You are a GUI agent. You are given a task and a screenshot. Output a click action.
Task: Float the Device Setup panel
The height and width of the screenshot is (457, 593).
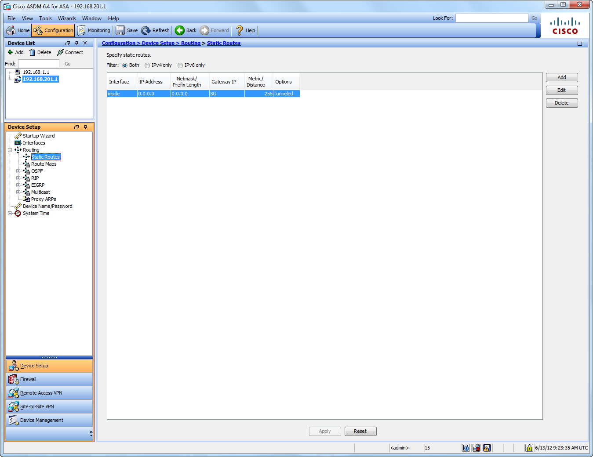[76, 127]
